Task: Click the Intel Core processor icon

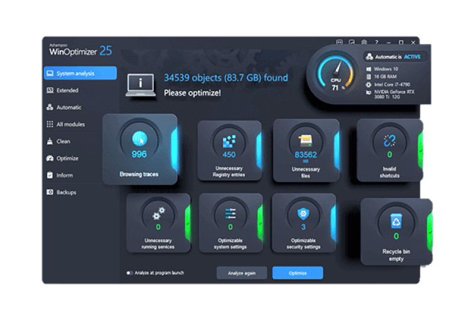Action: tap(369, 85)
